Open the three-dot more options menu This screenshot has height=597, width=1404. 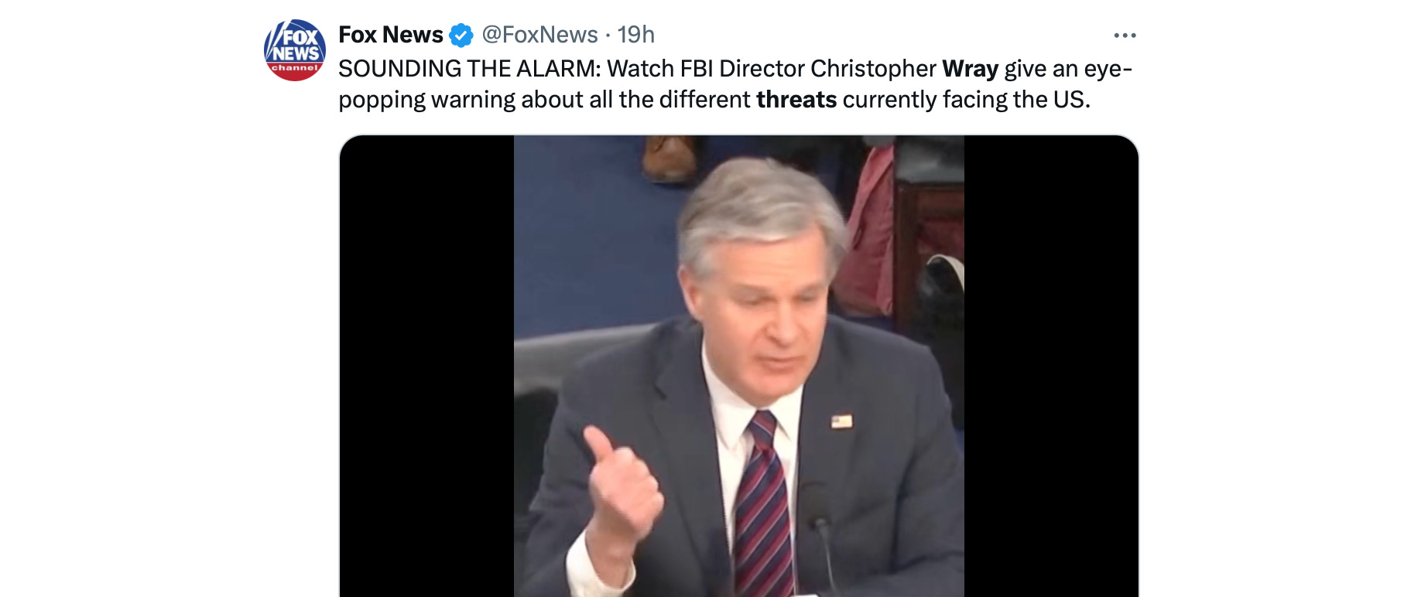click(1125, 36)
